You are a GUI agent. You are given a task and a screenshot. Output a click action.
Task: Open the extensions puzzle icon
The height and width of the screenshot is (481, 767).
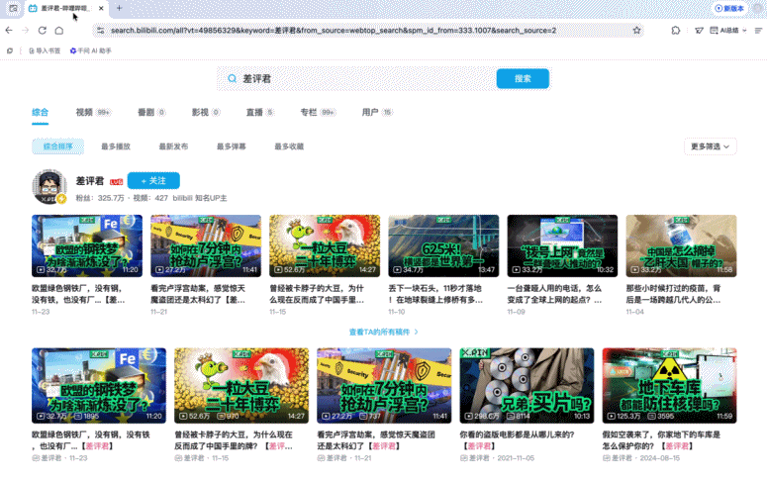click(x=676, y=31)
